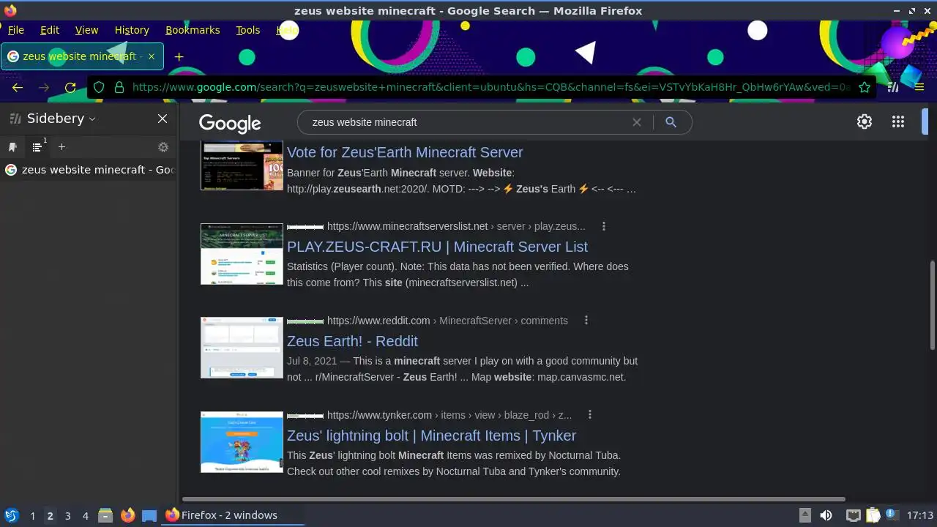Screen dimensions: 937x527
Task: Click the Google logo
Action: pos(230,124)
